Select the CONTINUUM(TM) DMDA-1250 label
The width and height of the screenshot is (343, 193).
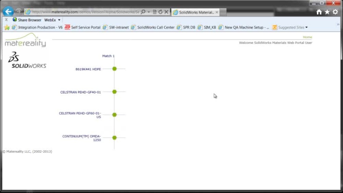81,138
